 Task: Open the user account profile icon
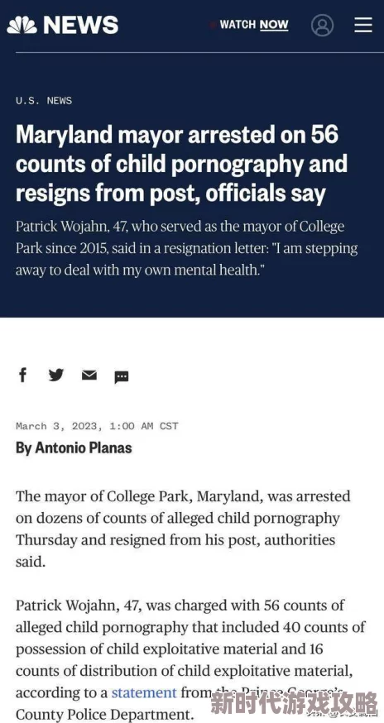point(322,25)
